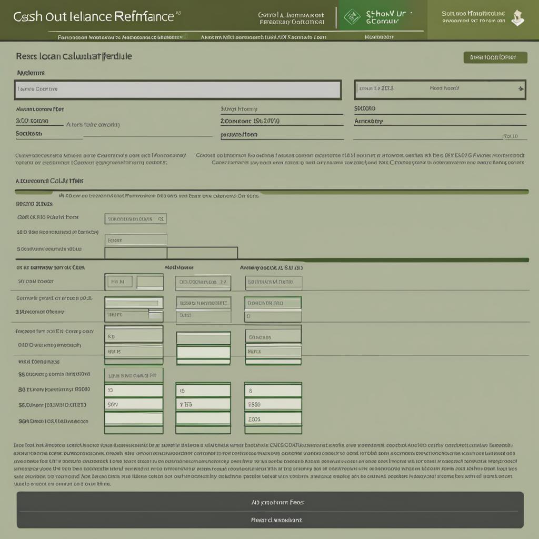Click the "$155" field in middle column
The image size is (539, 539).
(x=203, y=405)
